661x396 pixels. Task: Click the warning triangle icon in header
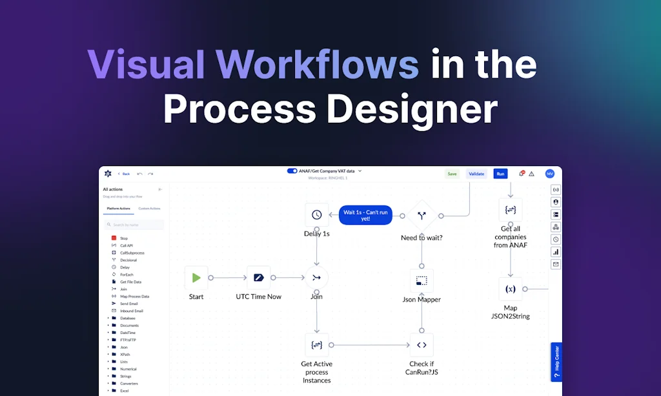pos(532,174)
